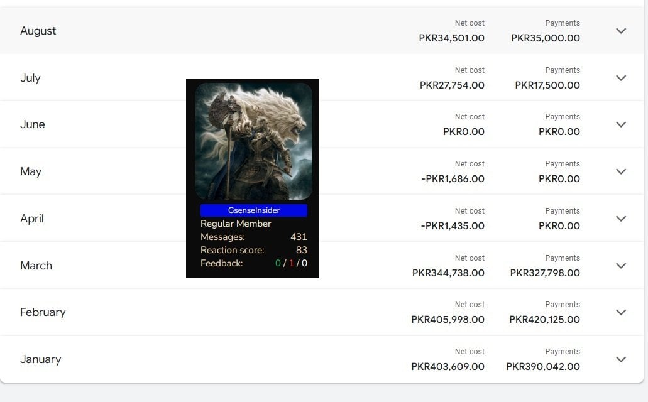Image resolution: width=648 pixels, height=402 pixels.
Task: Open the warrior and lion avatar image
Action: pos(254,141)
